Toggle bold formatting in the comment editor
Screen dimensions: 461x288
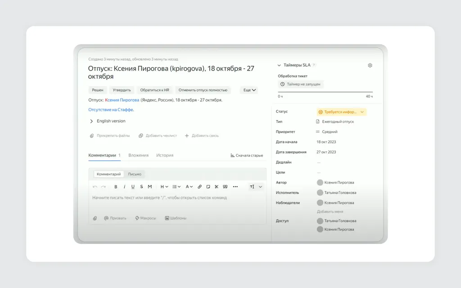click(x=116, y=187)
